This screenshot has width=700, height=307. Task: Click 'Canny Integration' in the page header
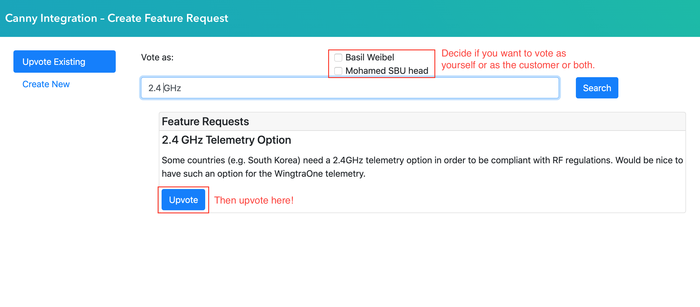tap(51, 18)
